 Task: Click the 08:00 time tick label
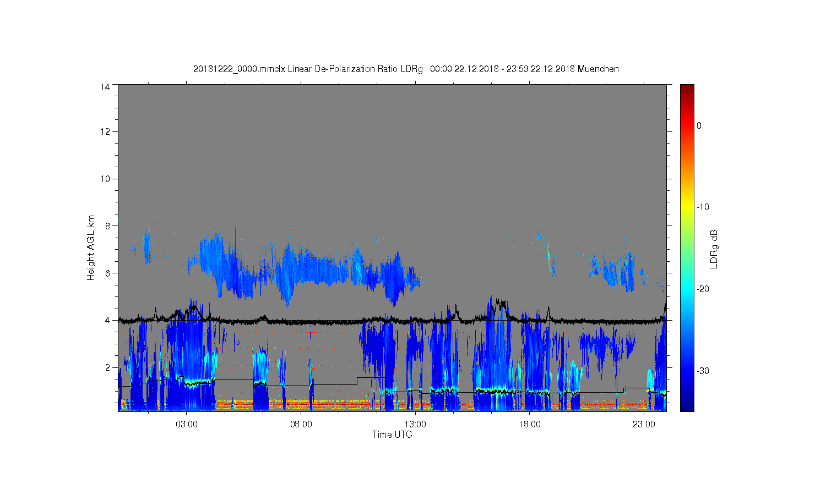point(301,425)
